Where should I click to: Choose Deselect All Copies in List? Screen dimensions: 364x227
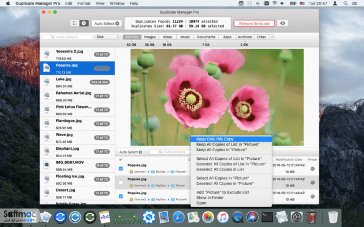point(231,169)
